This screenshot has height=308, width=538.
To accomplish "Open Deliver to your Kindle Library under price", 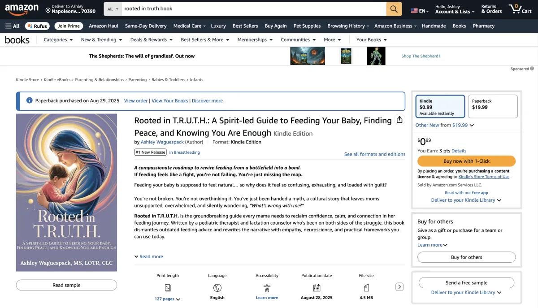I will click(466, 200).
